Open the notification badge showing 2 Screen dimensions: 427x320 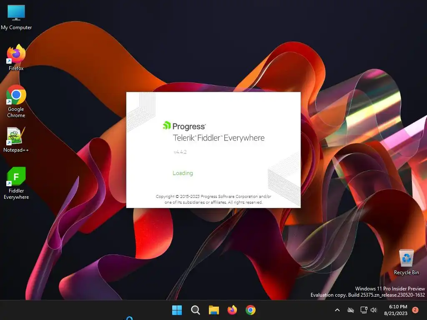415,310
